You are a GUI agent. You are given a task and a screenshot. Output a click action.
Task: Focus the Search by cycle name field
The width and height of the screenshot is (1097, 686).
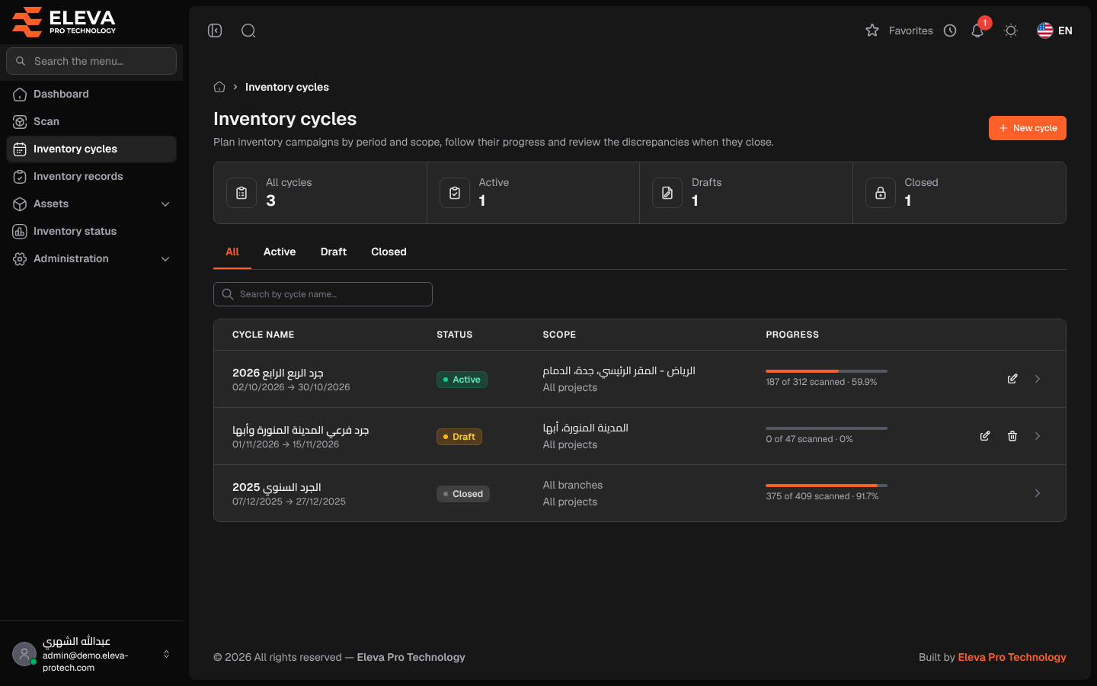(x=323, y=294)
